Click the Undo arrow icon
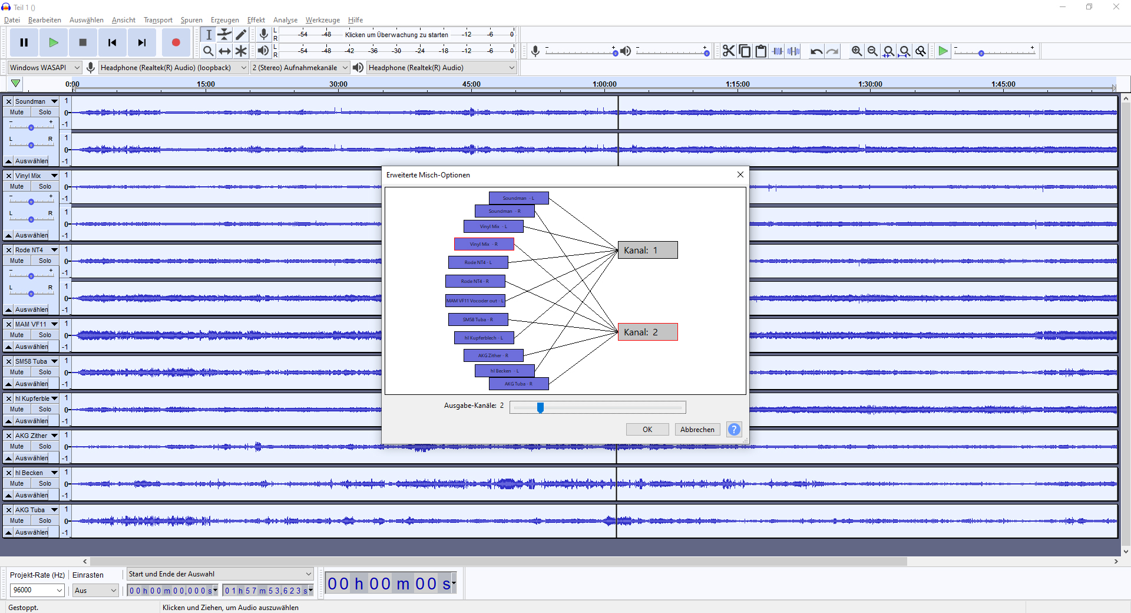The image size is (1131, 613). tap(816, 51)
